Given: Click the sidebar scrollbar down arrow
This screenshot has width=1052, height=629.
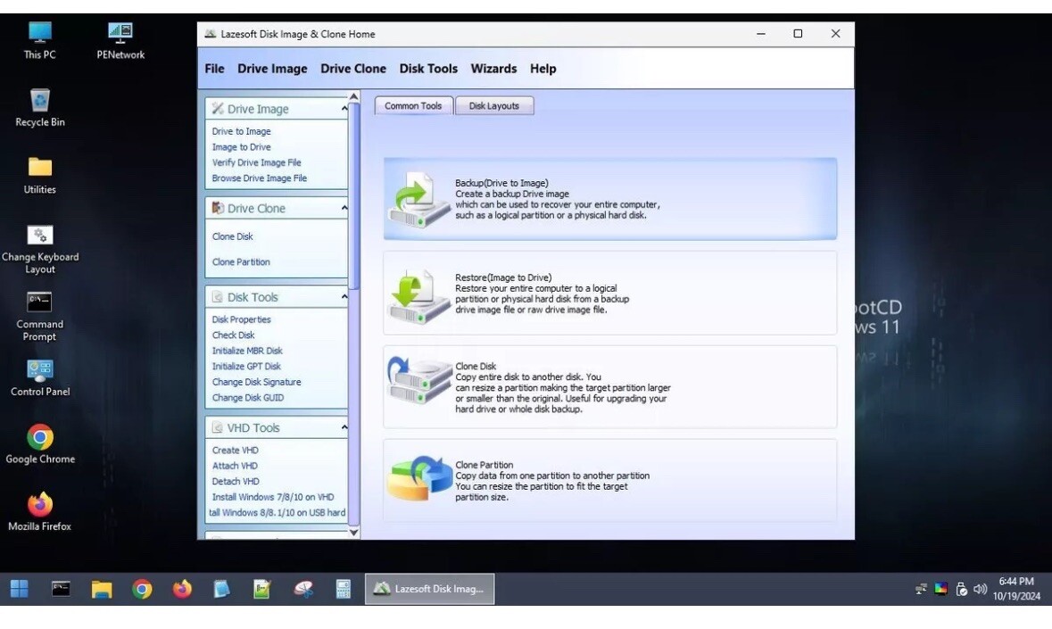Looking at the screenshot, I should (x=354, y=532).
